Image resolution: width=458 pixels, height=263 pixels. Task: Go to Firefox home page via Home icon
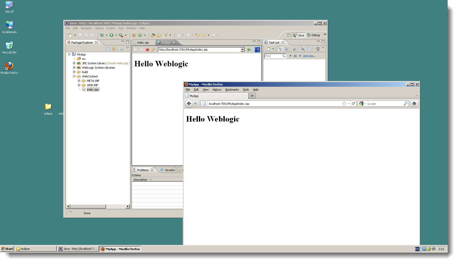coord(414,103)
